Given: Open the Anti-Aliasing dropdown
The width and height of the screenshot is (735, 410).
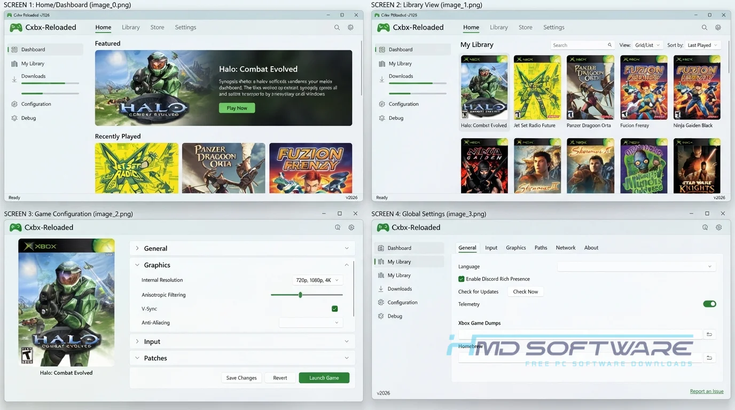Looking at the screenshot, I should tap(310, 322).
